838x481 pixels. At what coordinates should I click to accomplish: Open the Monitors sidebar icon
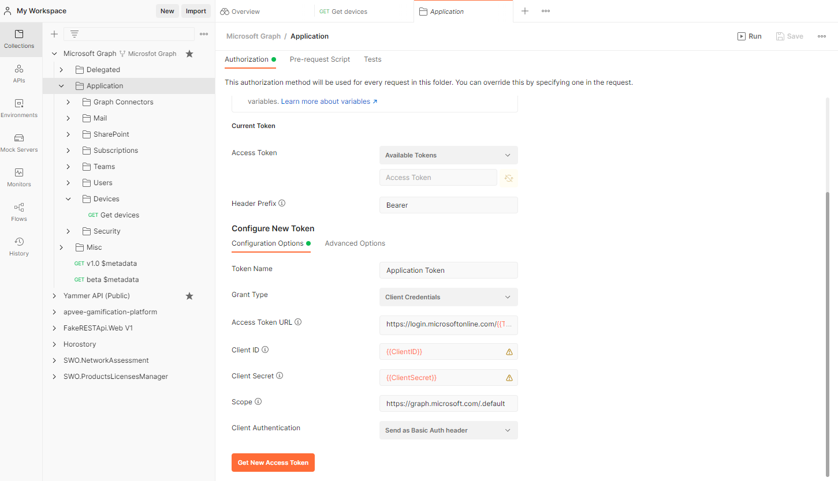point(19,177)
